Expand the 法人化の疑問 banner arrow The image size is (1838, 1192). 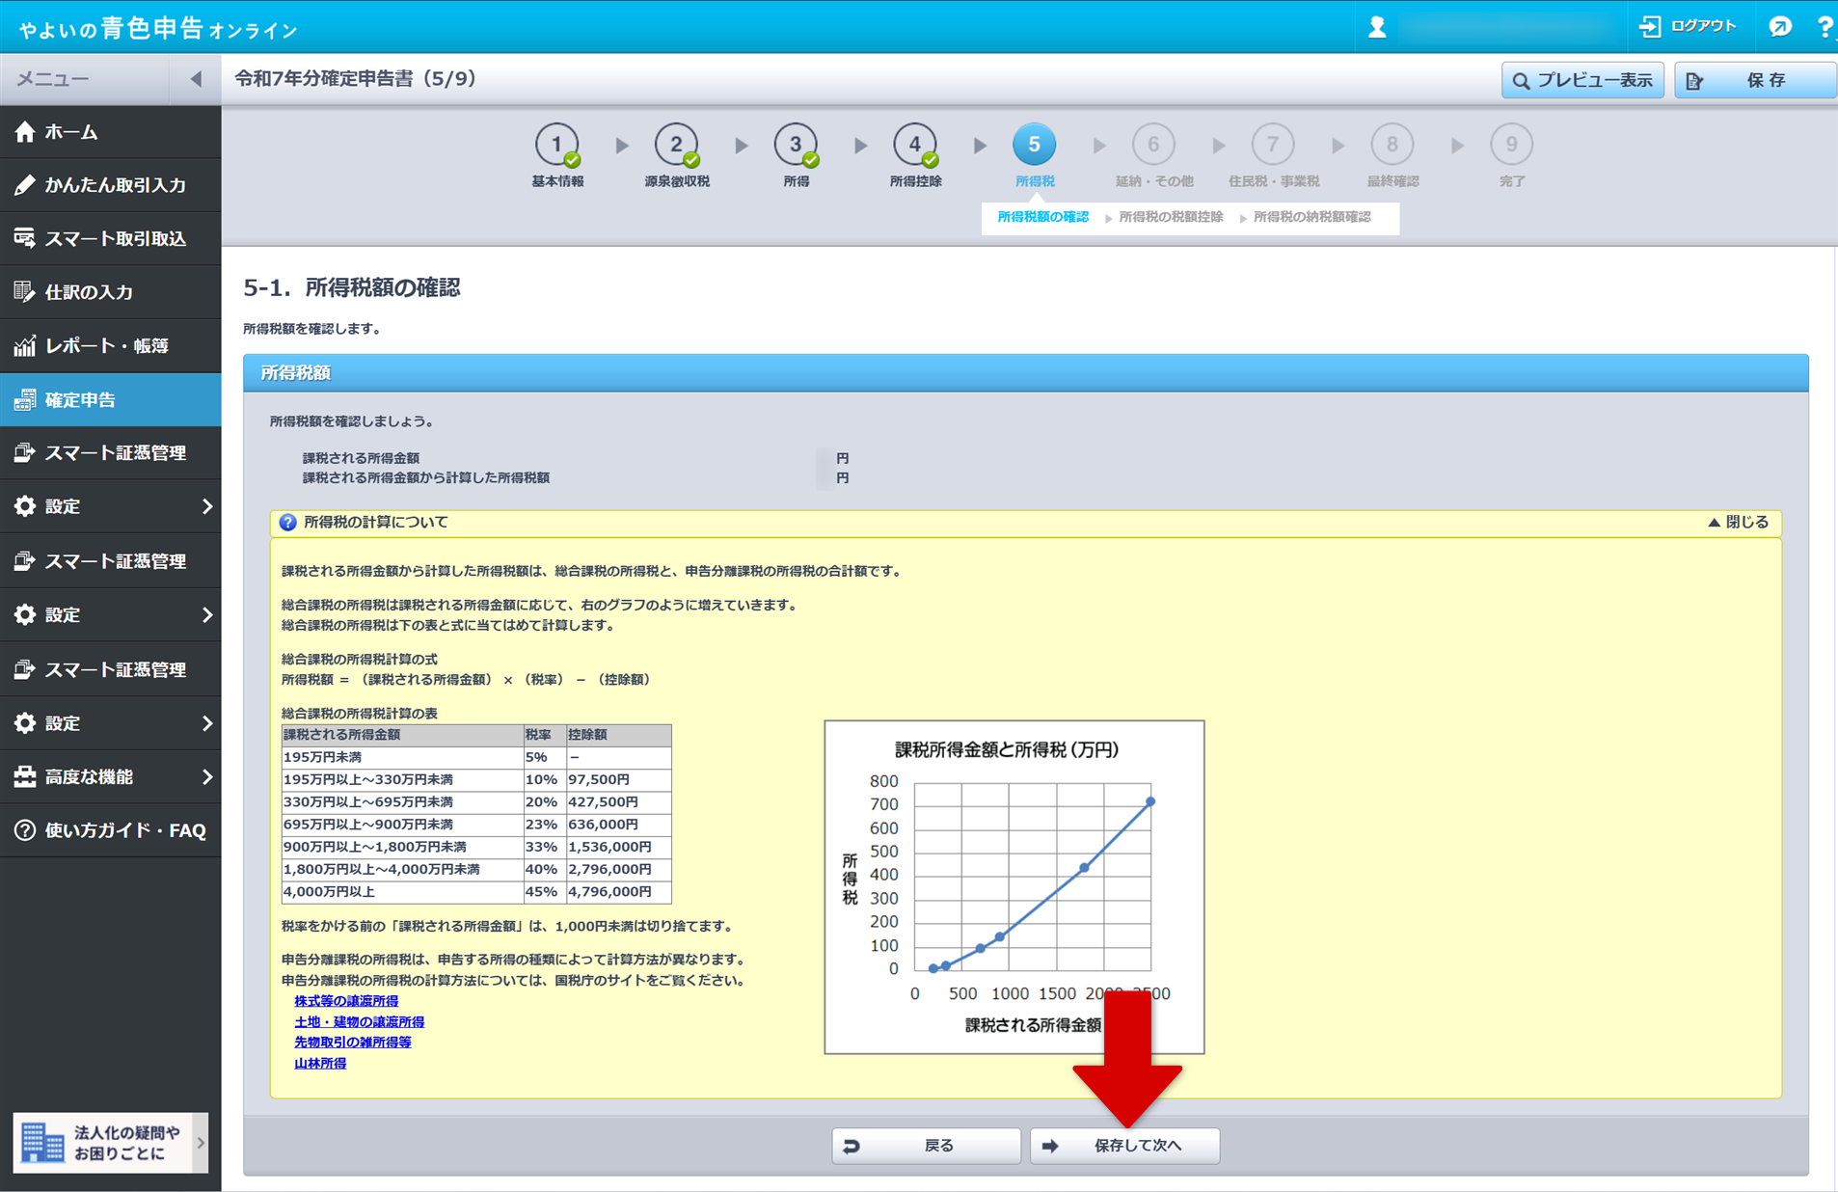pos(201,1143)
